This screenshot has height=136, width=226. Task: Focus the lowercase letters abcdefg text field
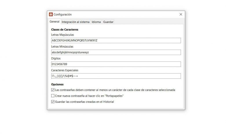coord(116,52)
